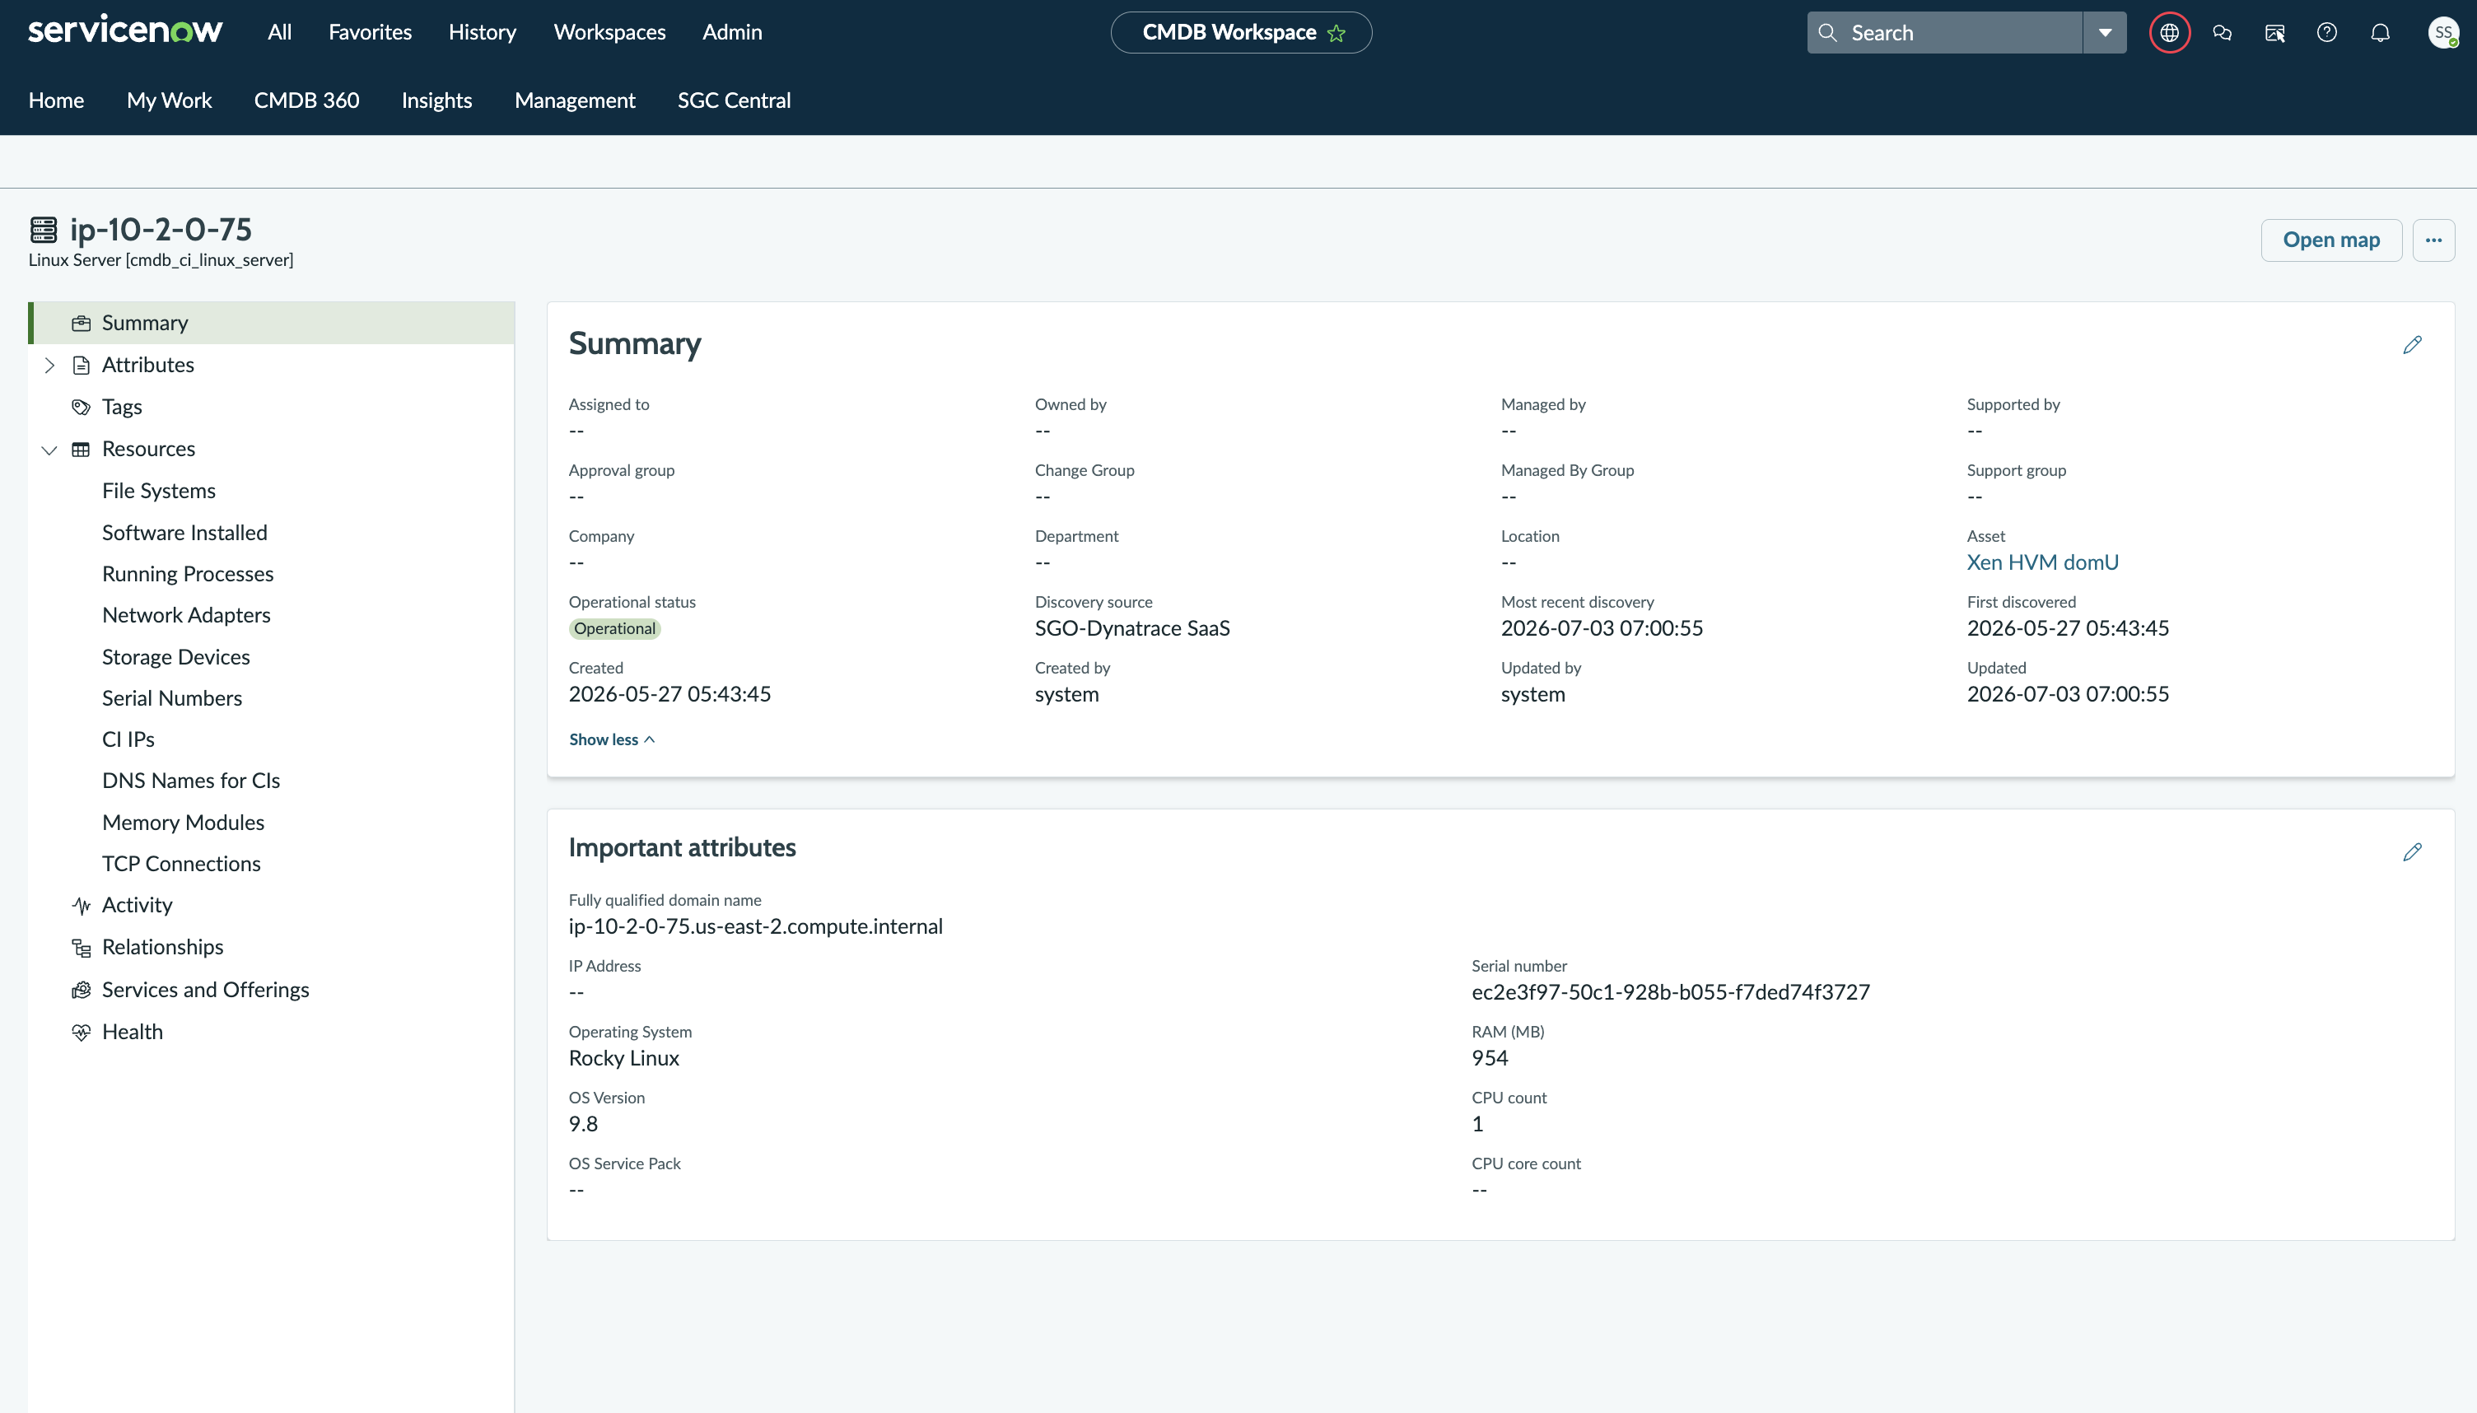Go to the Home tab
Viewport: 2477px width, 1413px height.
56,100
